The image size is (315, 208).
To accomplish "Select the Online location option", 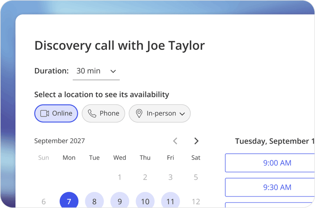I will pyautogui.click(x=56, y=113).
